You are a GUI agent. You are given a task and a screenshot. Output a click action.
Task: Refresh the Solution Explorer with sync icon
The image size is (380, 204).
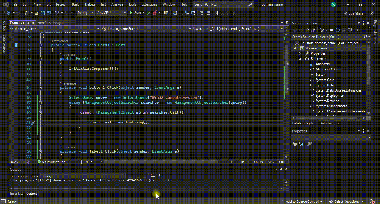click(x=338, y=30)
